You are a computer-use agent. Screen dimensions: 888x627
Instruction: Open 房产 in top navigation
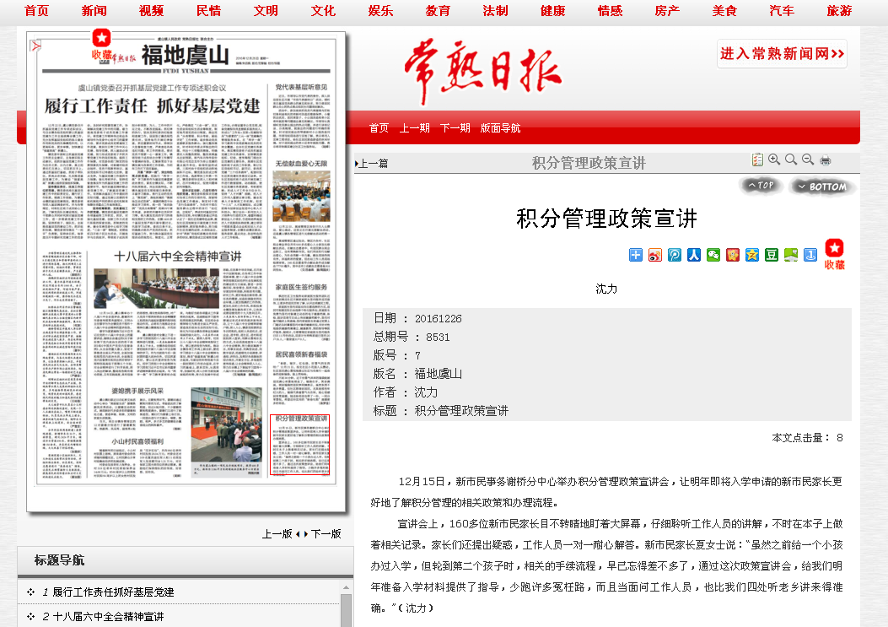click(x=667, y=11)
